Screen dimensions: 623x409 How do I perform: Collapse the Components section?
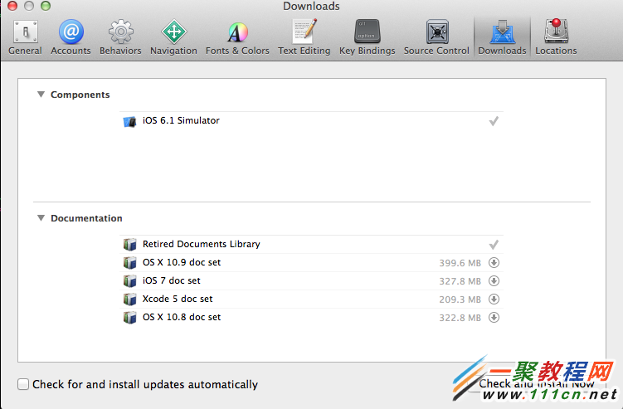(x=41, y=95)
